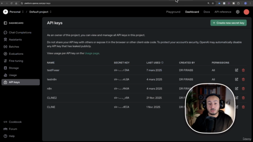Image resolution: width=253 pixels, height=142 pixels.
Task: Click the secret key sk-...dEIA
Action: (x=121, y=107)
